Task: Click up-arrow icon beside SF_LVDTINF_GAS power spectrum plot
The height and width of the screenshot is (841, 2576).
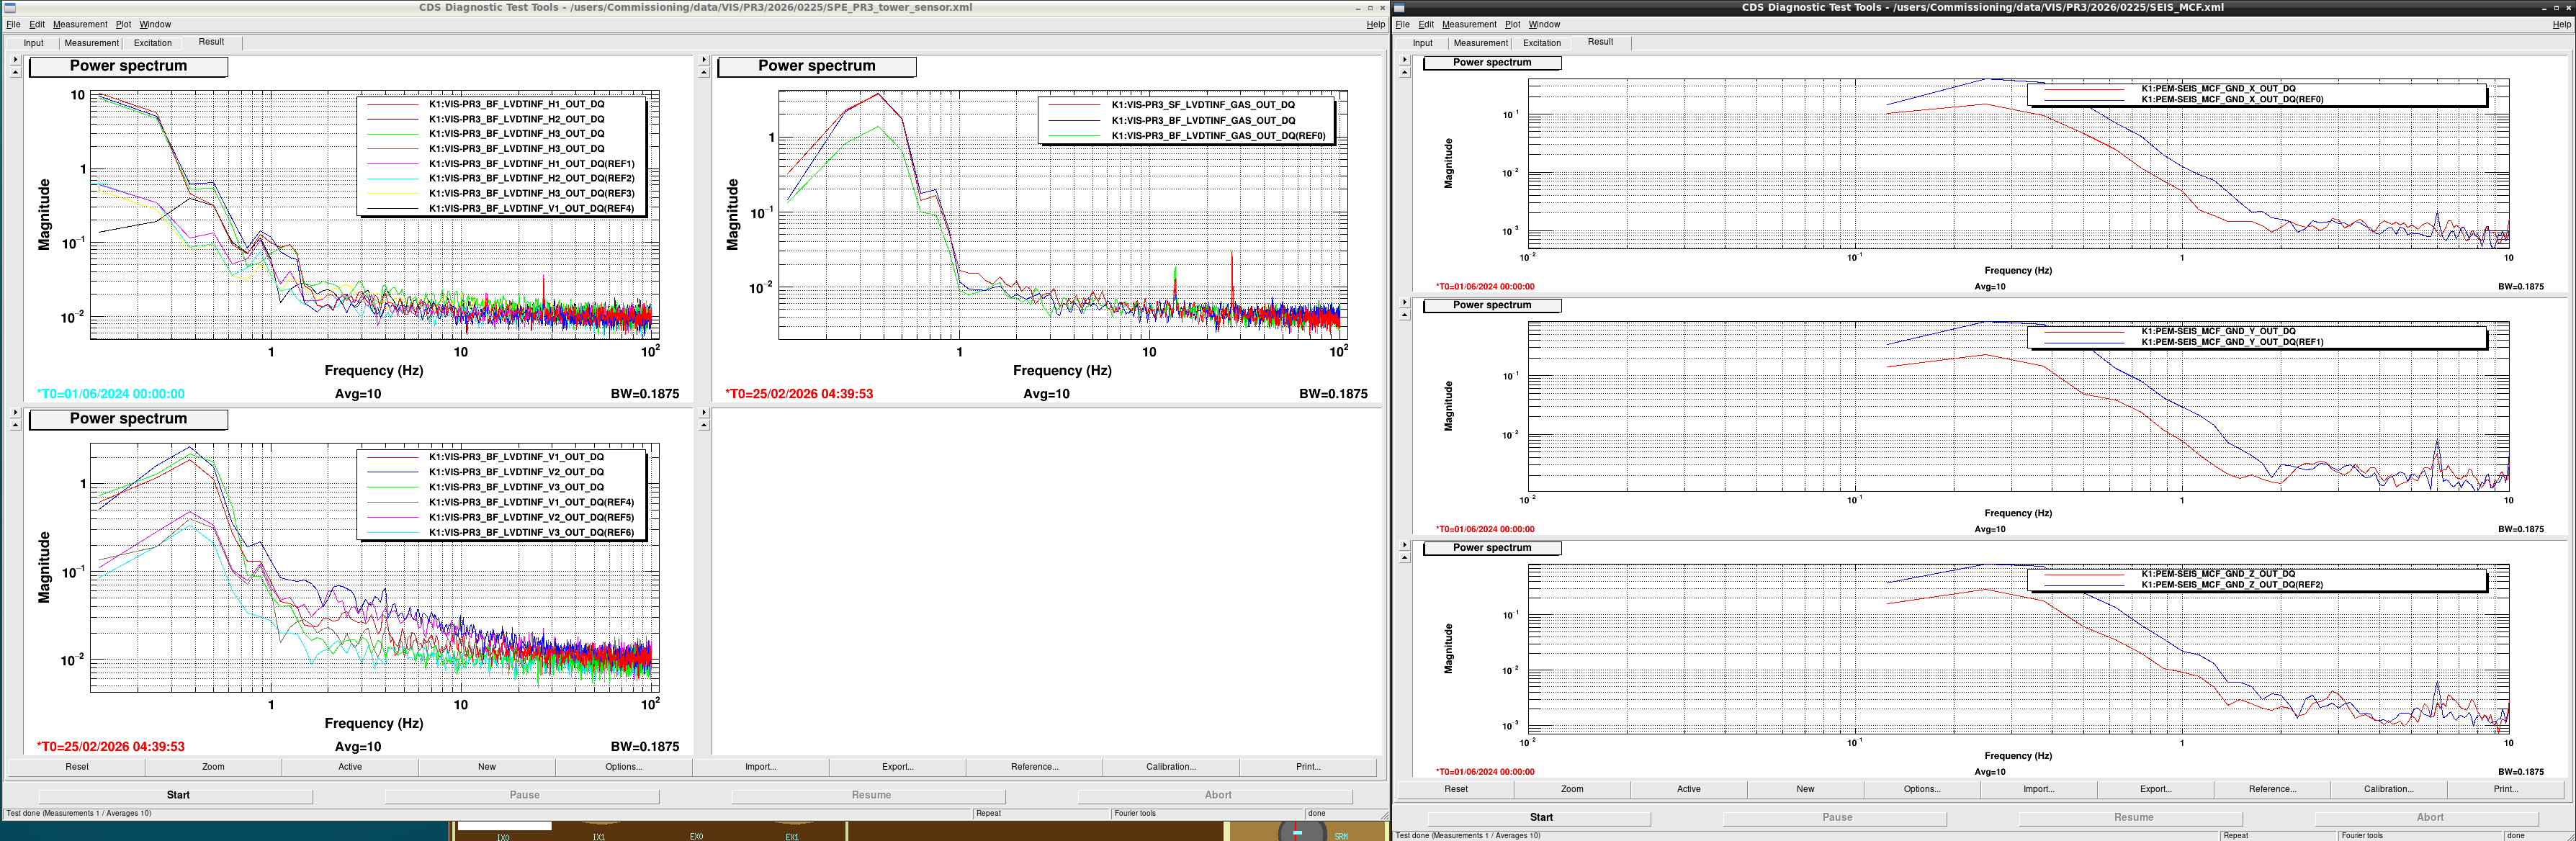Action: point(704,72)
